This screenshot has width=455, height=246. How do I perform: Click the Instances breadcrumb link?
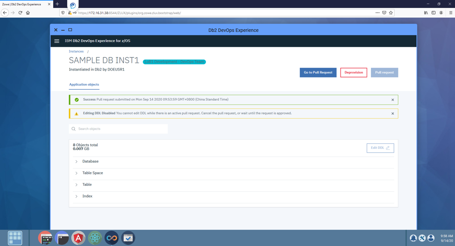[76, 51]
